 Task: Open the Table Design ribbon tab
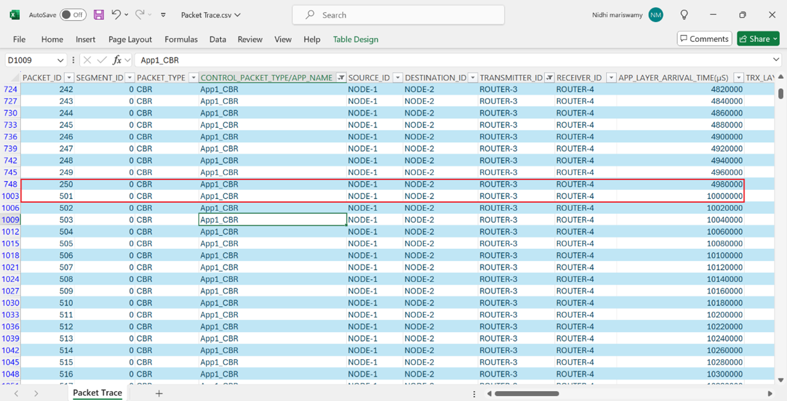pyautogui.click(x=355, y=39)
